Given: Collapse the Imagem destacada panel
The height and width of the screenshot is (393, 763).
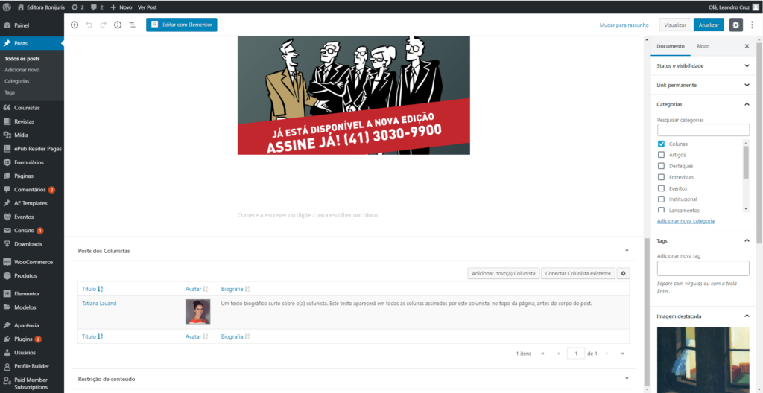Looking at the screenshot, I should point(703,316).
